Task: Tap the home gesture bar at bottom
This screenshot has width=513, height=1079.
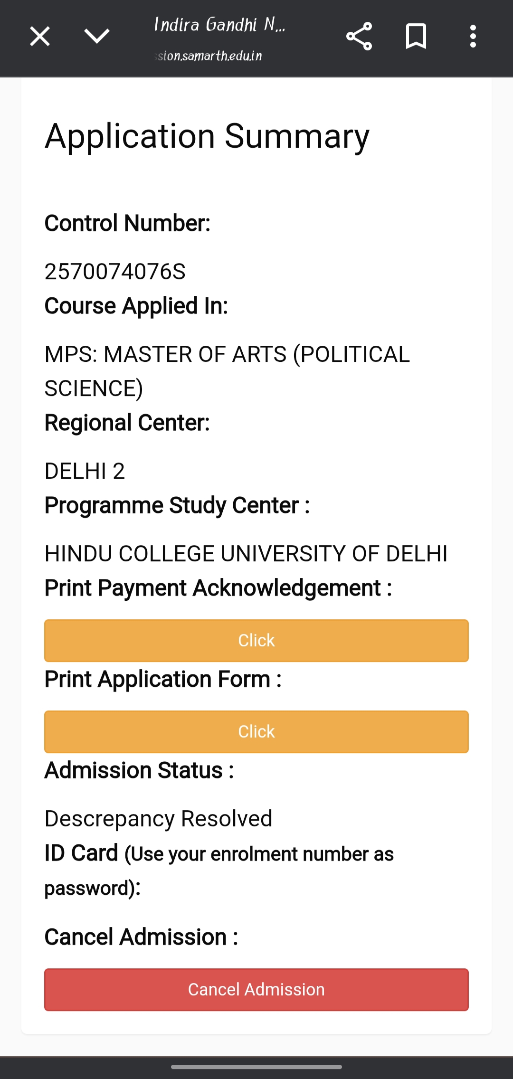Action: click(256, 1067)
